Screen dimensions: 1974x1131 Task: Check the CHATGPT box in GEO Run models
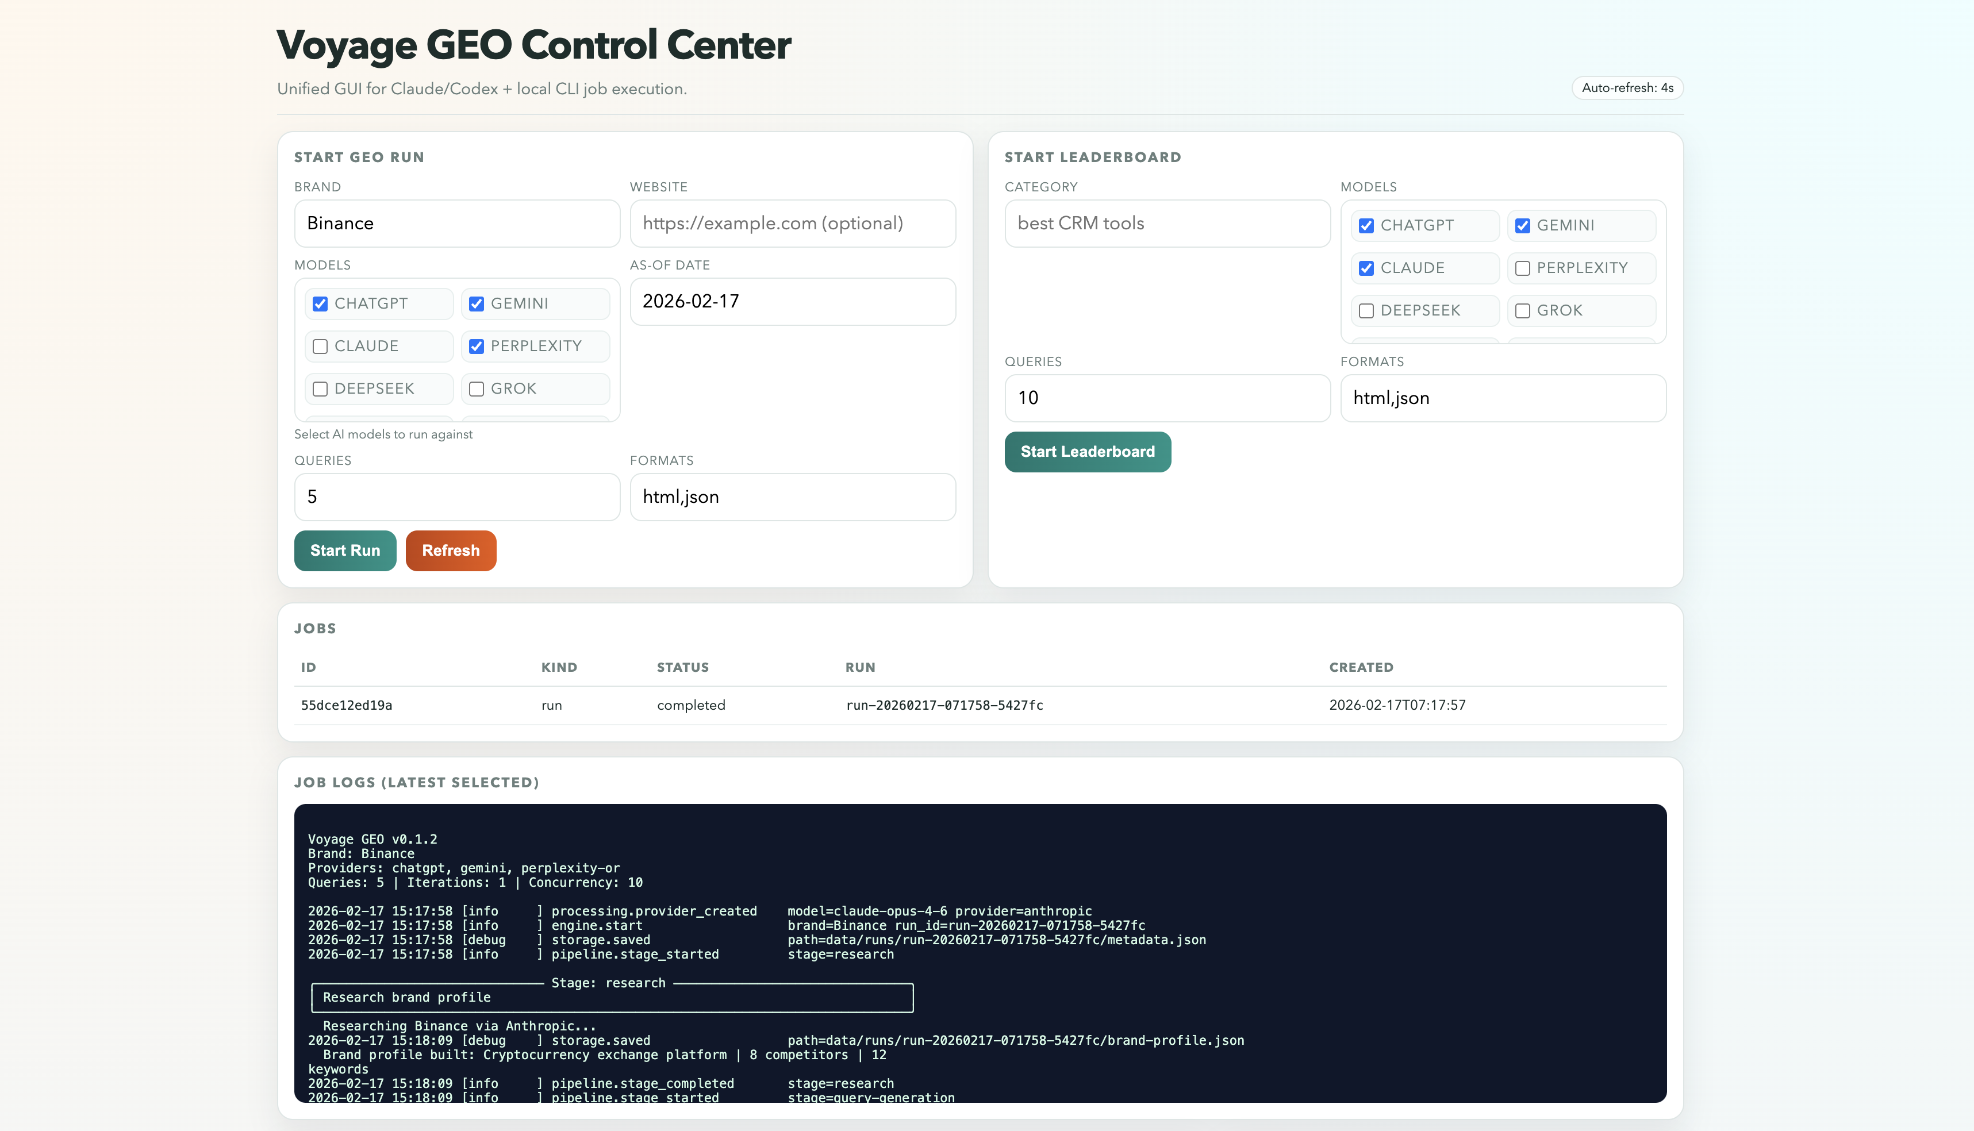coord(320,303)
